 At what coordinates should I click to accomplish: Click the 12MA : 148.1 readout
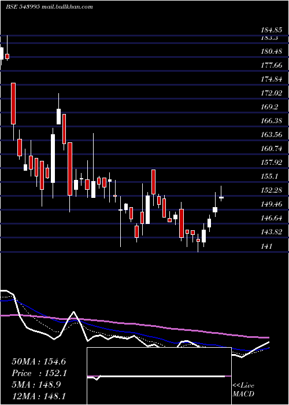click(39, 396)
